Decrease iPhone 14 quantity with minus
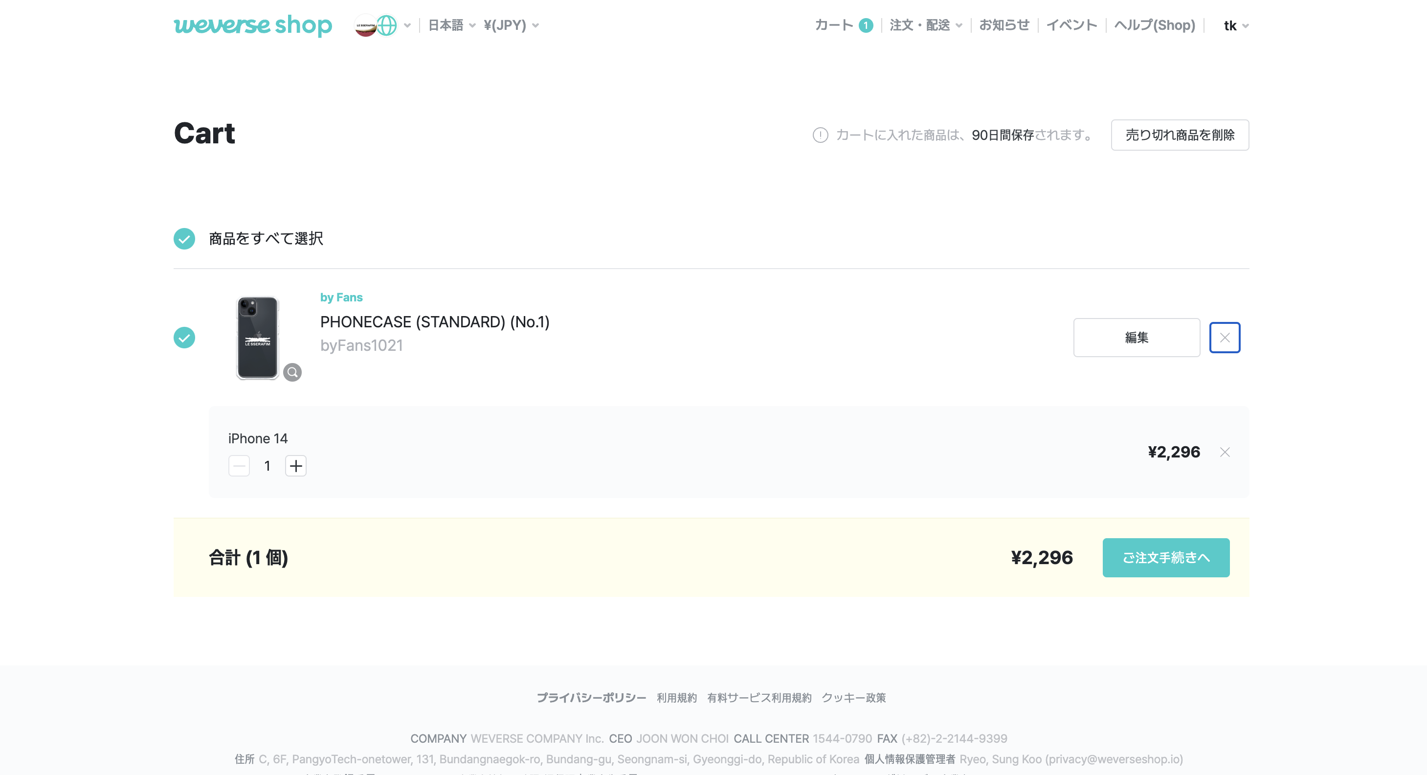 point(239,466)
